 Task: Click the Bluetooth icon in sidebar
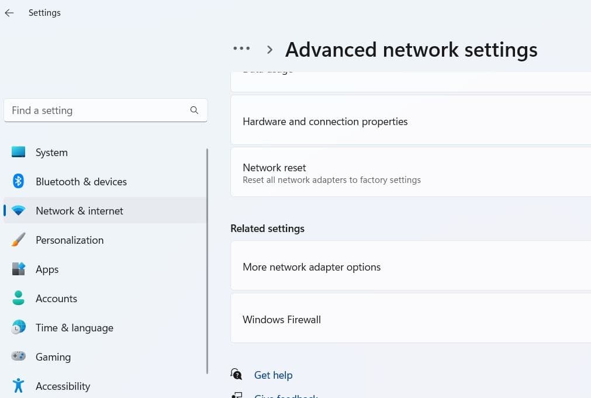[19, 181]
